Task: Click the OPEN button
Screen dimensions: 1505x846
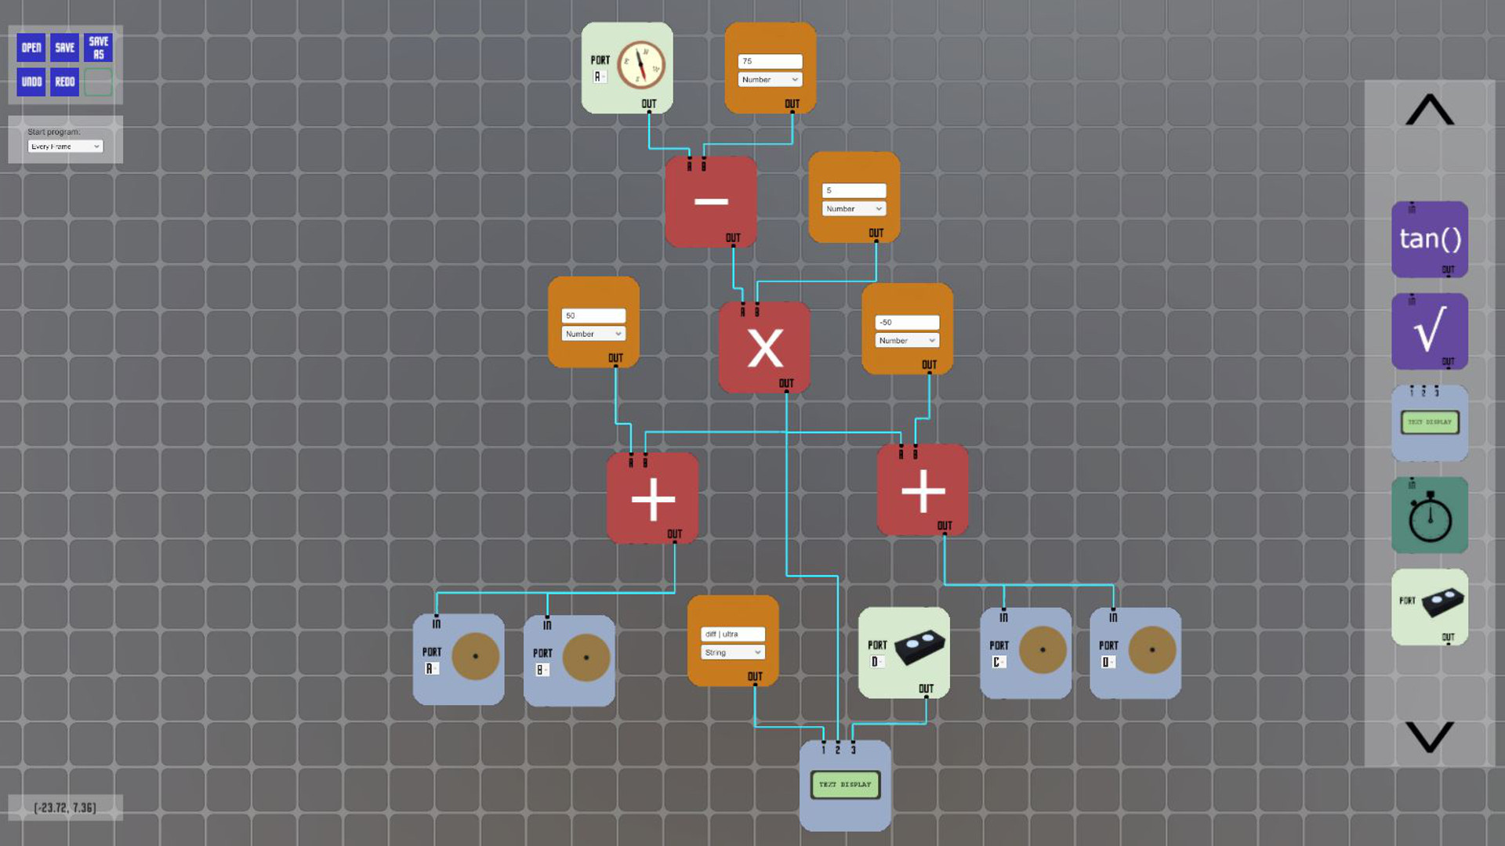Action: pos(31,48)
